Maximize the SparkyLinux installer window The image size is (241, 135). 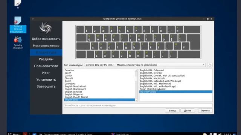207,19
